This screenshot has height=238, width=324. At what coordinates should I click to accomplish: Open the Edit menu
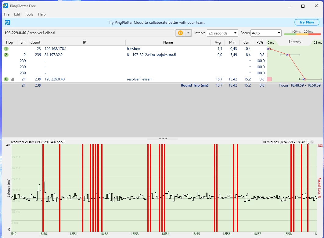(x=17, y=14)
